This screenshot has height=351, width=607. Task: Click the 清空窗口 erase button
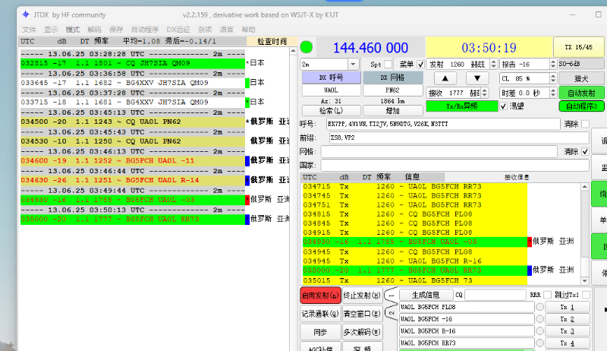[x=363, y=314]
